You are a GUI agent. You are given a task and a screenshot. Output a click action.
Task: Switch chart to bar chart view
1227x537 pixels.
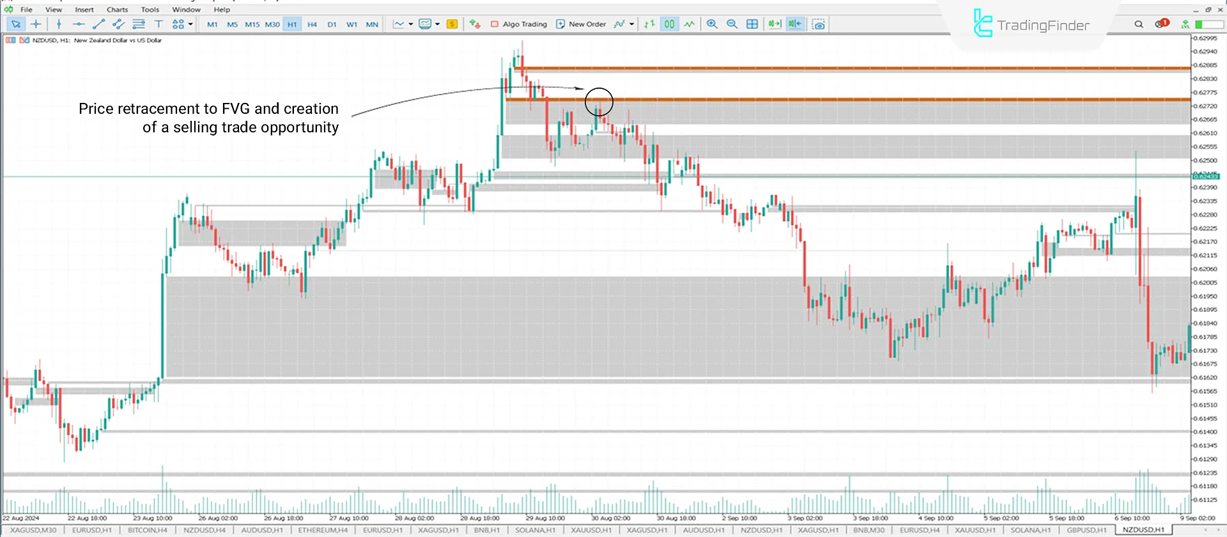click(649, 24)
